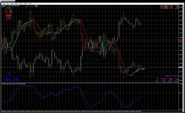Click the blue number 5 above the countdown
Screen dimensions: 185x113
pyautogui.click(x=9, y=74)
